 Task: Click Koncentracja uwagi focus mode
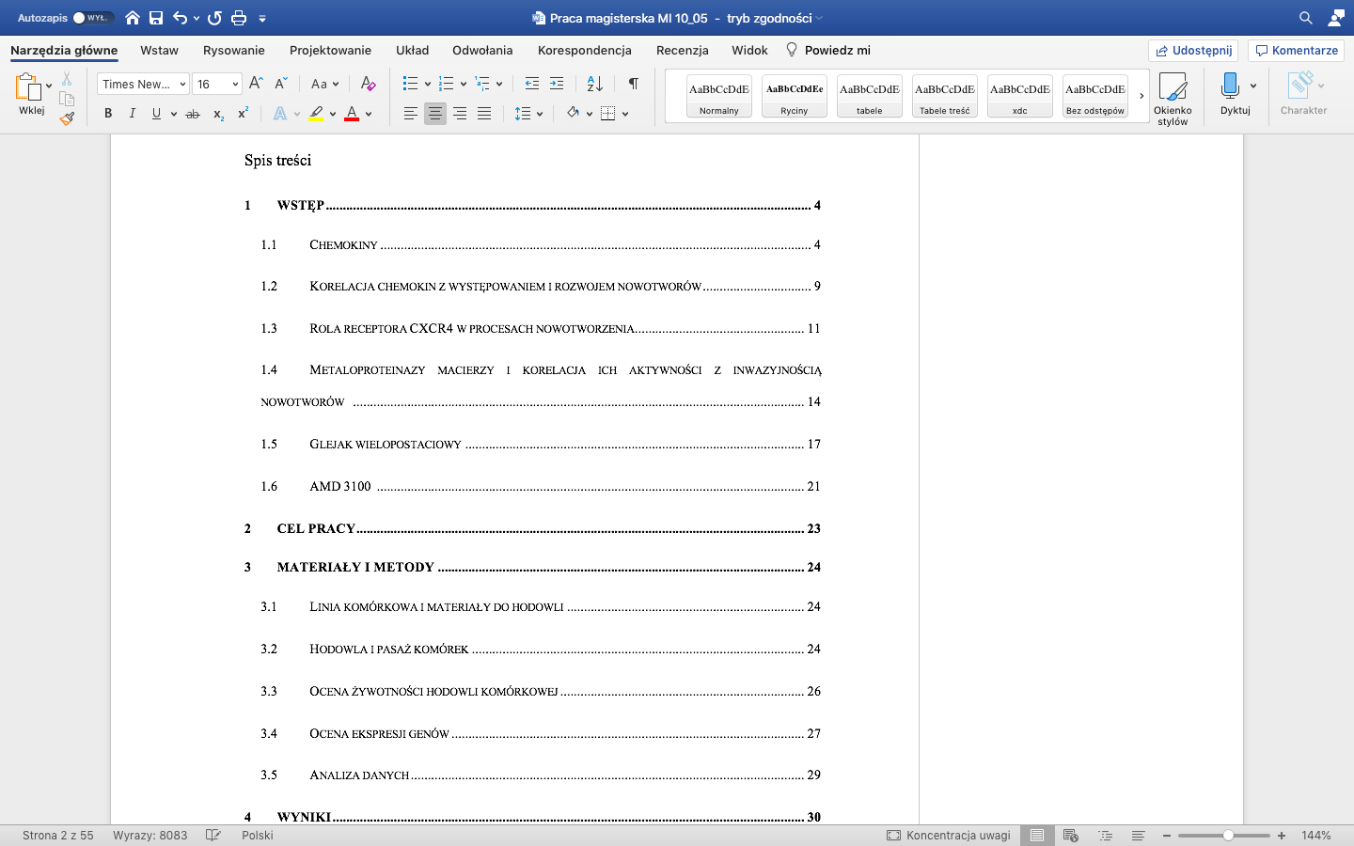(x=949, y=835)
